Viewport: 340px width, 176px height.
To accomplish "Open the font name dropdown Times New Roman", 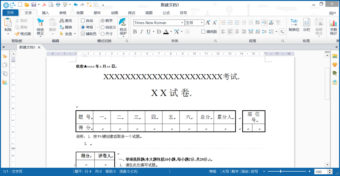I will point(182,23).
